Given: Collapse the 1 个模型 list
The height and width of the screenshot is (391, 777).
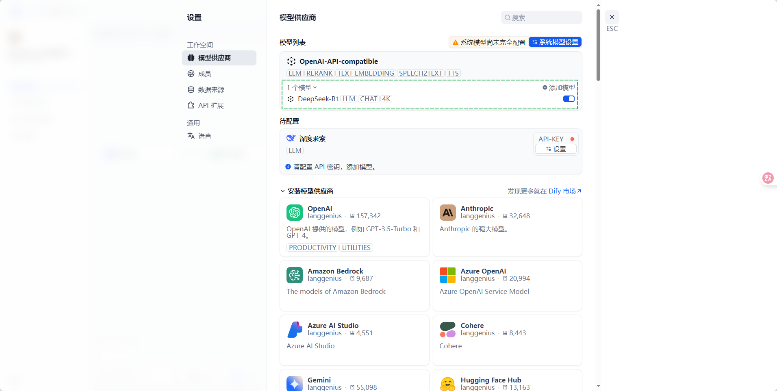Looking at the screenshot, I should [x=302, y=87].
